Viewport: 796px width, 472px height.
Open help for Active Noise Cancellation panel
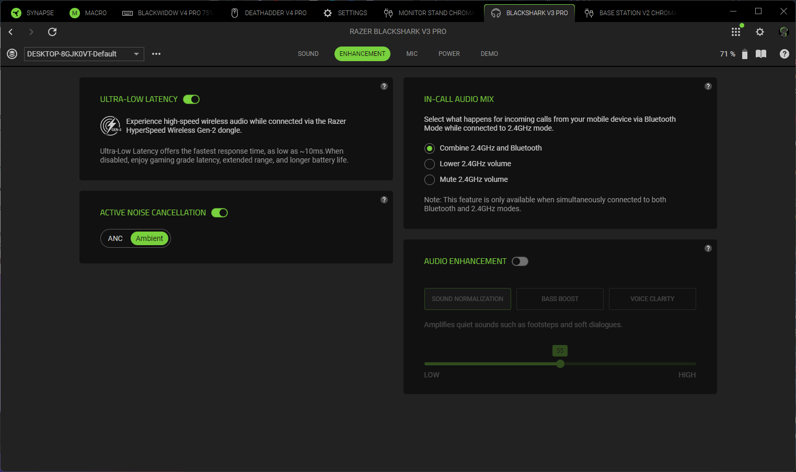pos(384,200)
